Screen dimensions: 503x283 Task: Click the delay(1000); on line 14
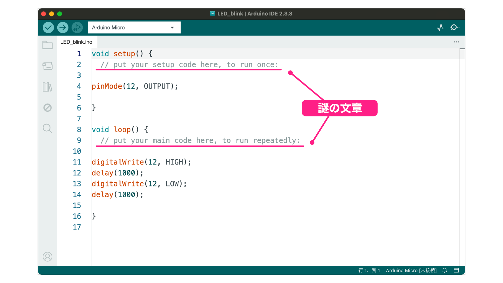click(118, 195)
